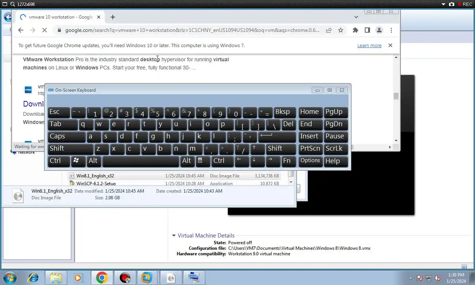Toggle ScrLk key on On-Screen Keyboard

tap(336, 149)
